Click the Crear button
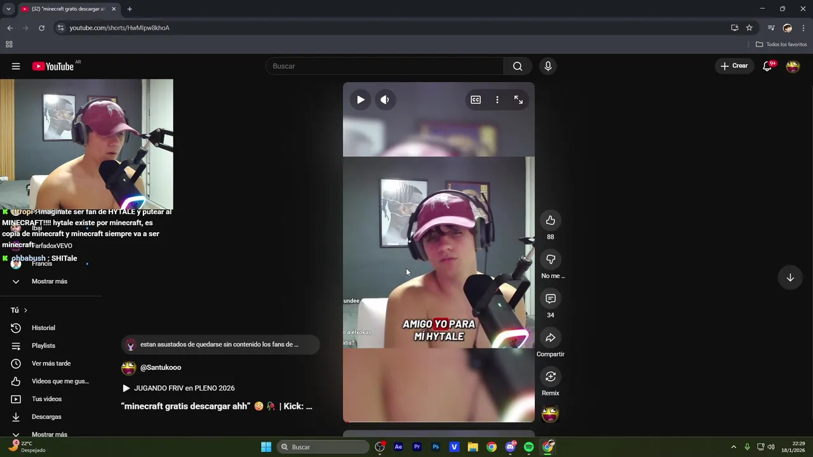 click(x=734, y=66)
